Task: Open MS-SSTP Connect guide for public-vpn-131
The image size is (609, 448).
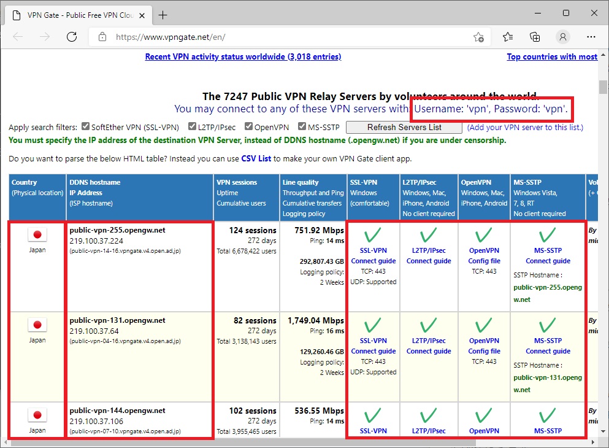Action: 548,351
